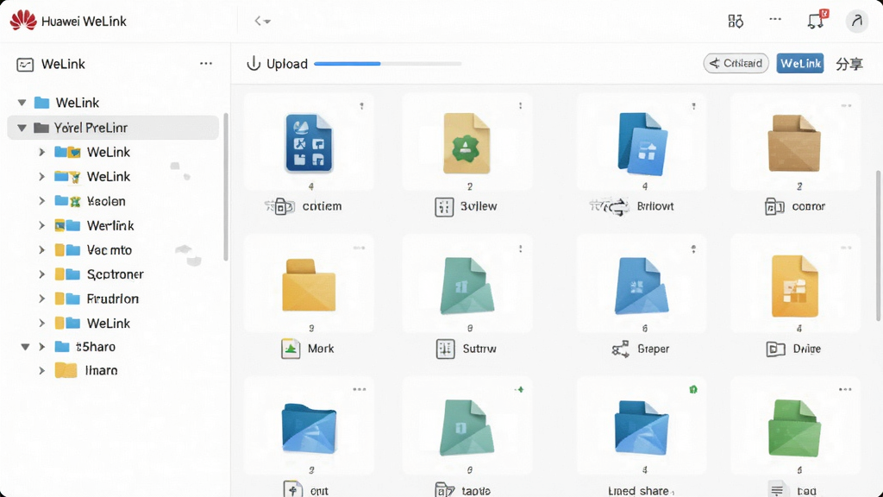
Task: Open the Mork yellow folder icon
Action: (309, 285)
